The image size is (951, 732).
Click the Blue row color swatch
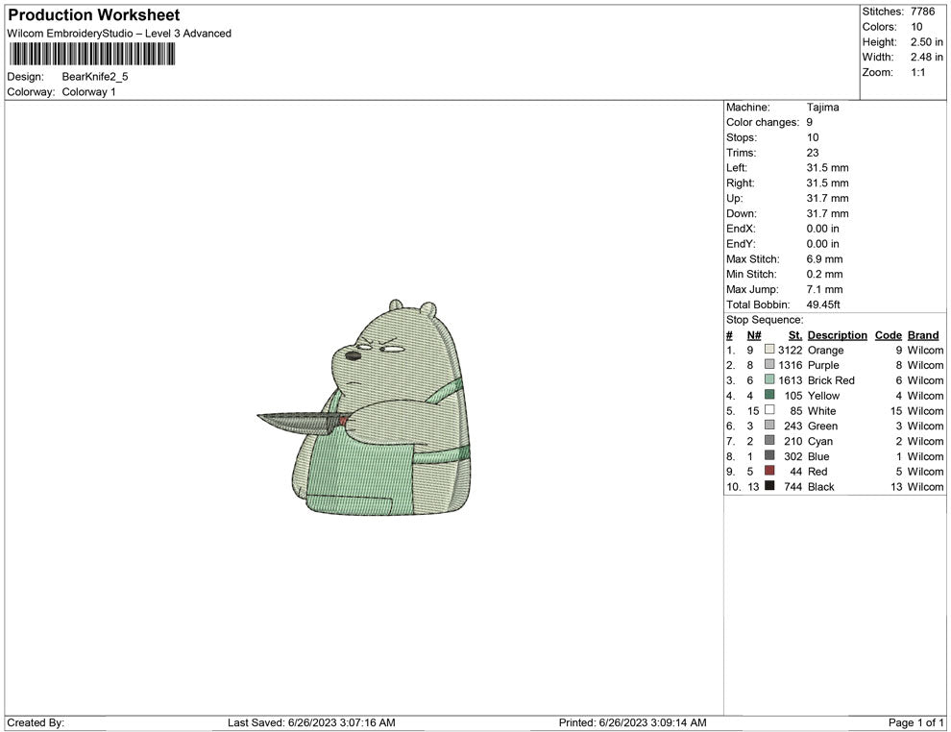tap(769, 455)
